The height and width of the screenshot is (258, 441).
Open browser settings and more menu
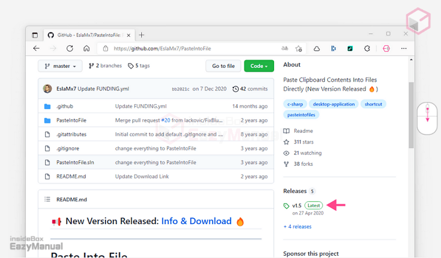(x=404, y=48)
